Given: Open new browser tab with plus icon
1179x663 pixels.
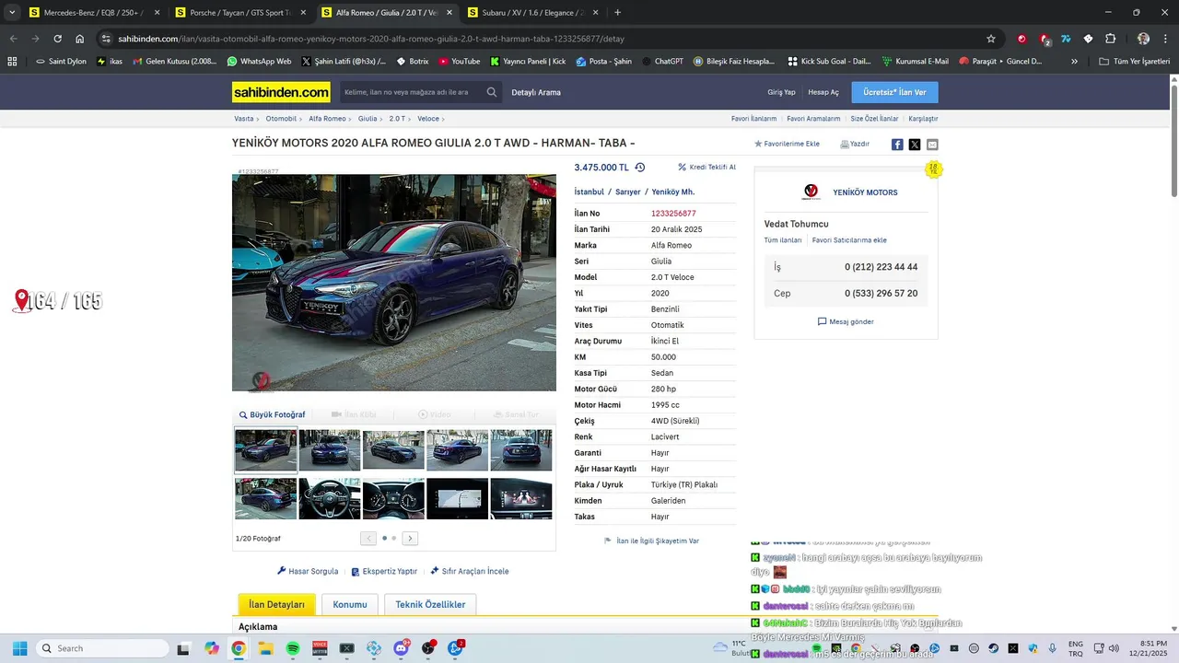Looking at the screenshot, I should pos(617,13).
